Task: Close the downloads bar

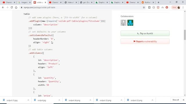Action: click(x=183, y=100)
